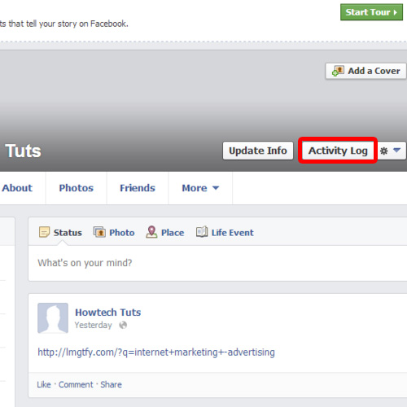Click the Yesterday timestamp link
This screenshot has width=407, height=407.
(94, 325)
